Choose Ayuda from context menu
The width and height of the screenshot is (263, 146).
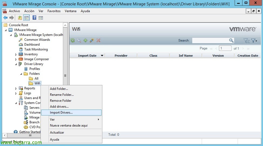[x=72, y=140]
